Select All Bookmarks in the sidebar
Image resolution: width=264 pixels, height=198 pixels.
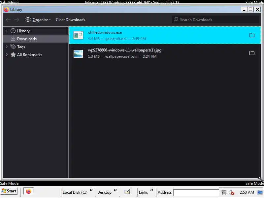click(30, 55)
